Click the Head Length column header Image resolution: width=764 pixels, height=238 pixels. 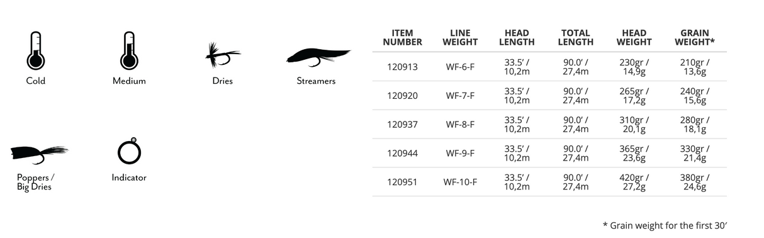pyautogui.click(x=517, y=38)
